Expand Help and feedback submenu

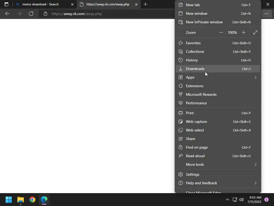218,183
